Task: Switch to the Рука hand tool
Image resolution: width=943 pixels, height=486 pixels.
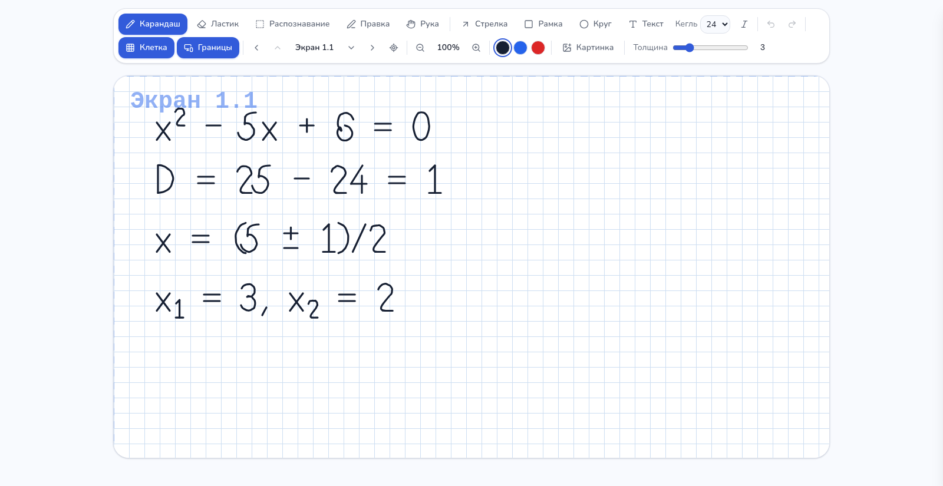Action: (423, 24)
